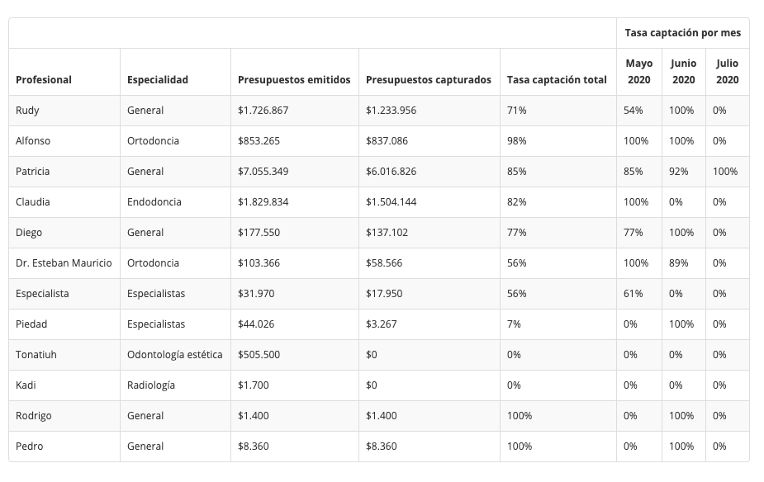Click the Tonatiuh professional name
The width and height of the screenshot is (764, 482).
point(36,355)
